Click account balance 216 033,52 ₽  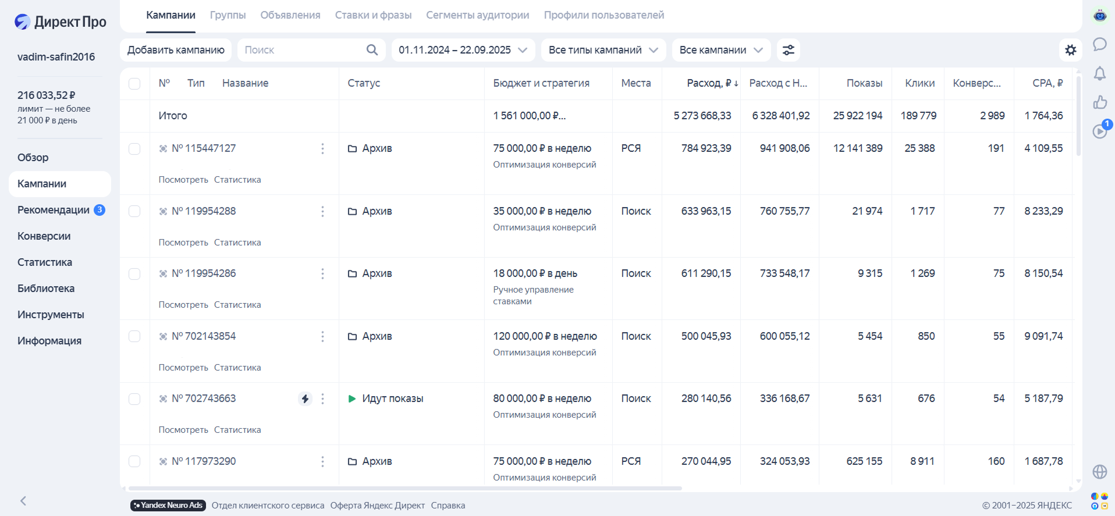pyautogui.click(x=47, y=95)
